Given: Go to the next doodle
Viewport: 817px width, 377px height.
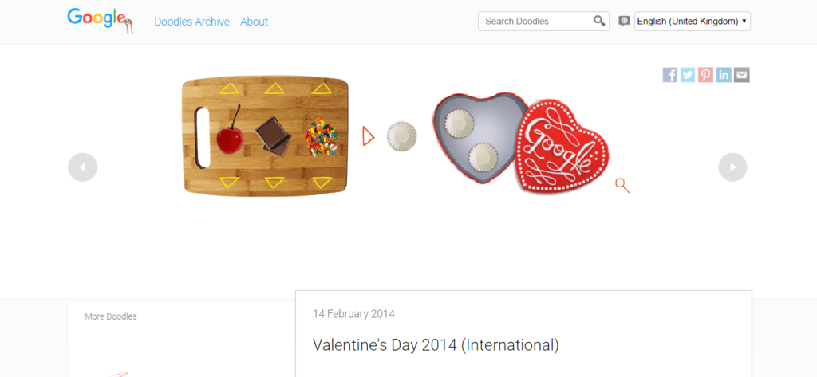Looking at the screenshot, I should click(x=732, y=167).
